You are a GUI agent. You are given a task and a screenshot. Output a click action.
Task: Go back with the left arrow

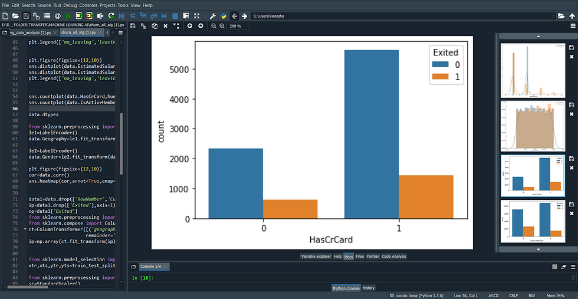click(x=234, y=16)
